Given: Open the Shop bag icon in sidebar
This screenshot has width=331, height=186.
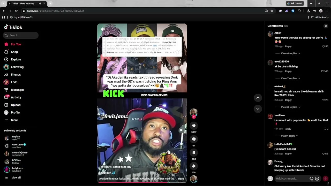Looking at the screenshot, I should [x=6, y=52].
